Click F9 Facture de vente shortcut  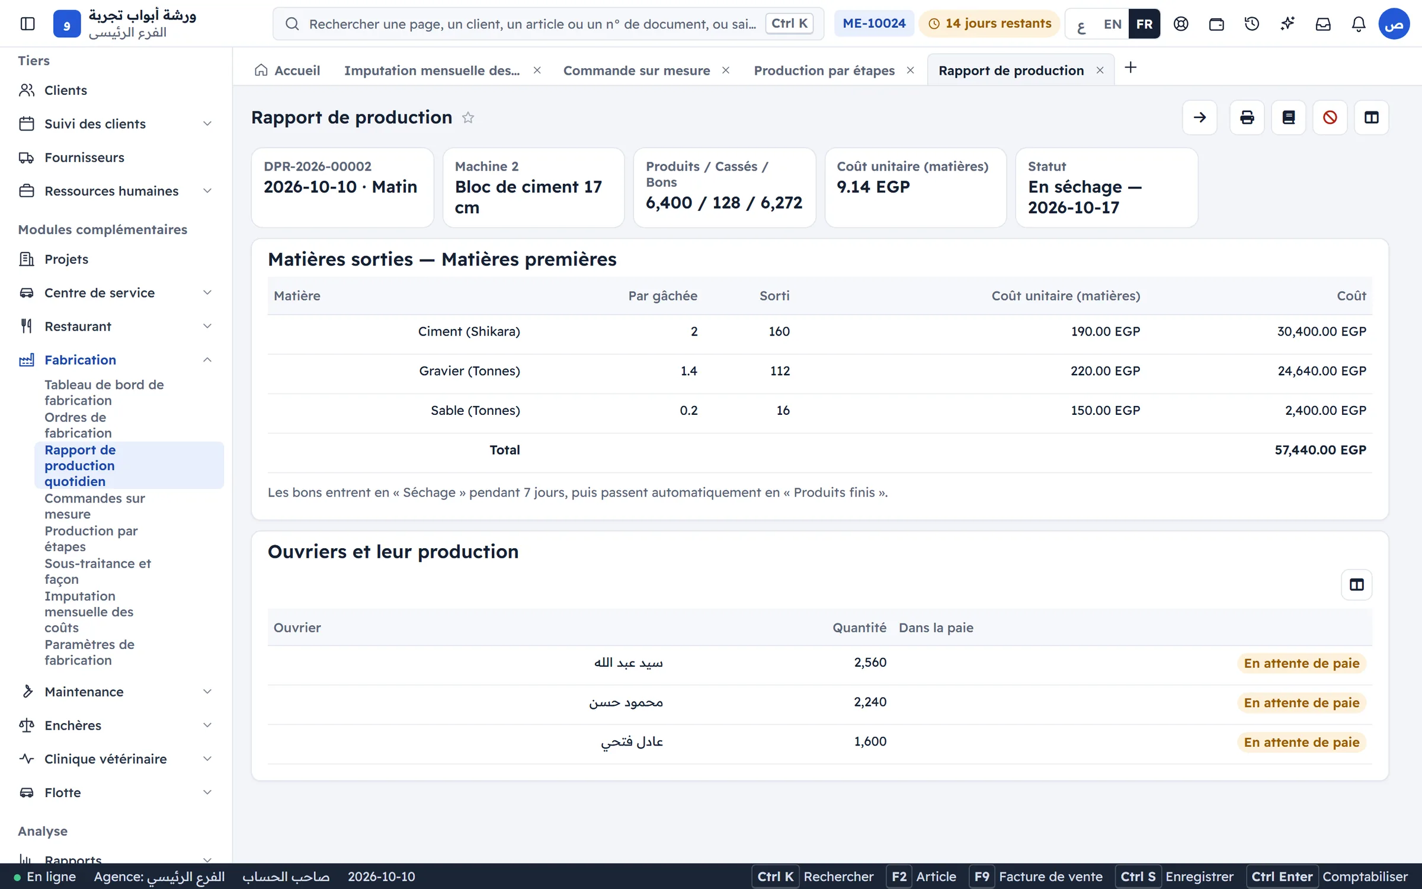tap(1036, 877)
